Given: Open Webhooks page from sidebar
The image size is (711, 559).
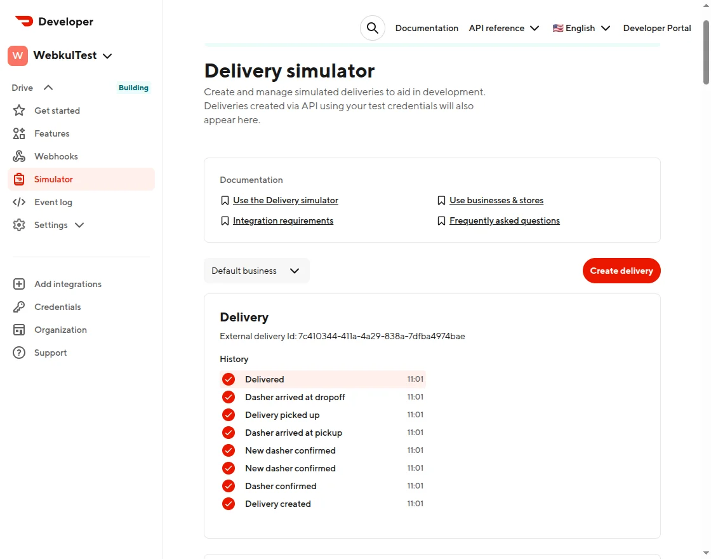Looking at the screenshot, I should coord(56,156).
